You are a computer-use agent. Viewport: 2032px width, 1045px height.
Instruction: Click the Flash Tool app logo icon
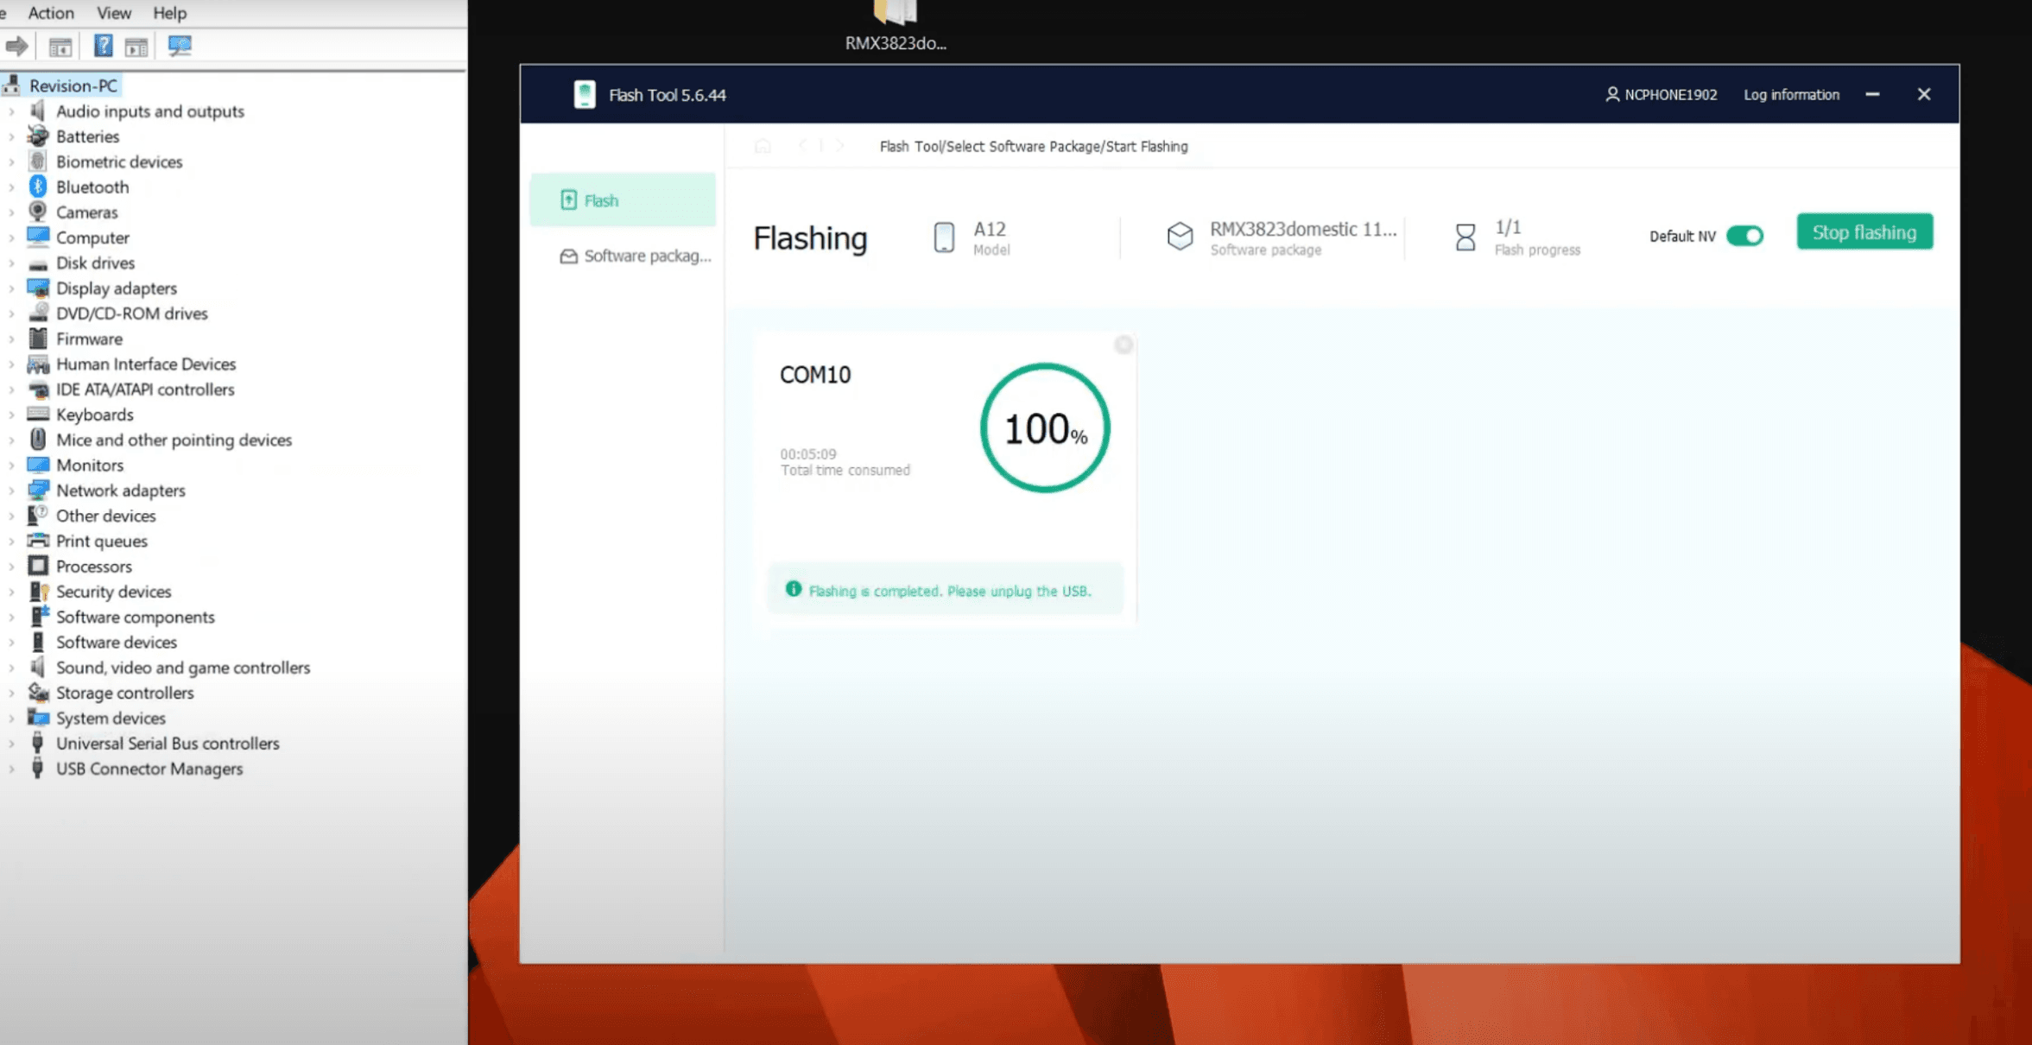[x=585, y=94]
